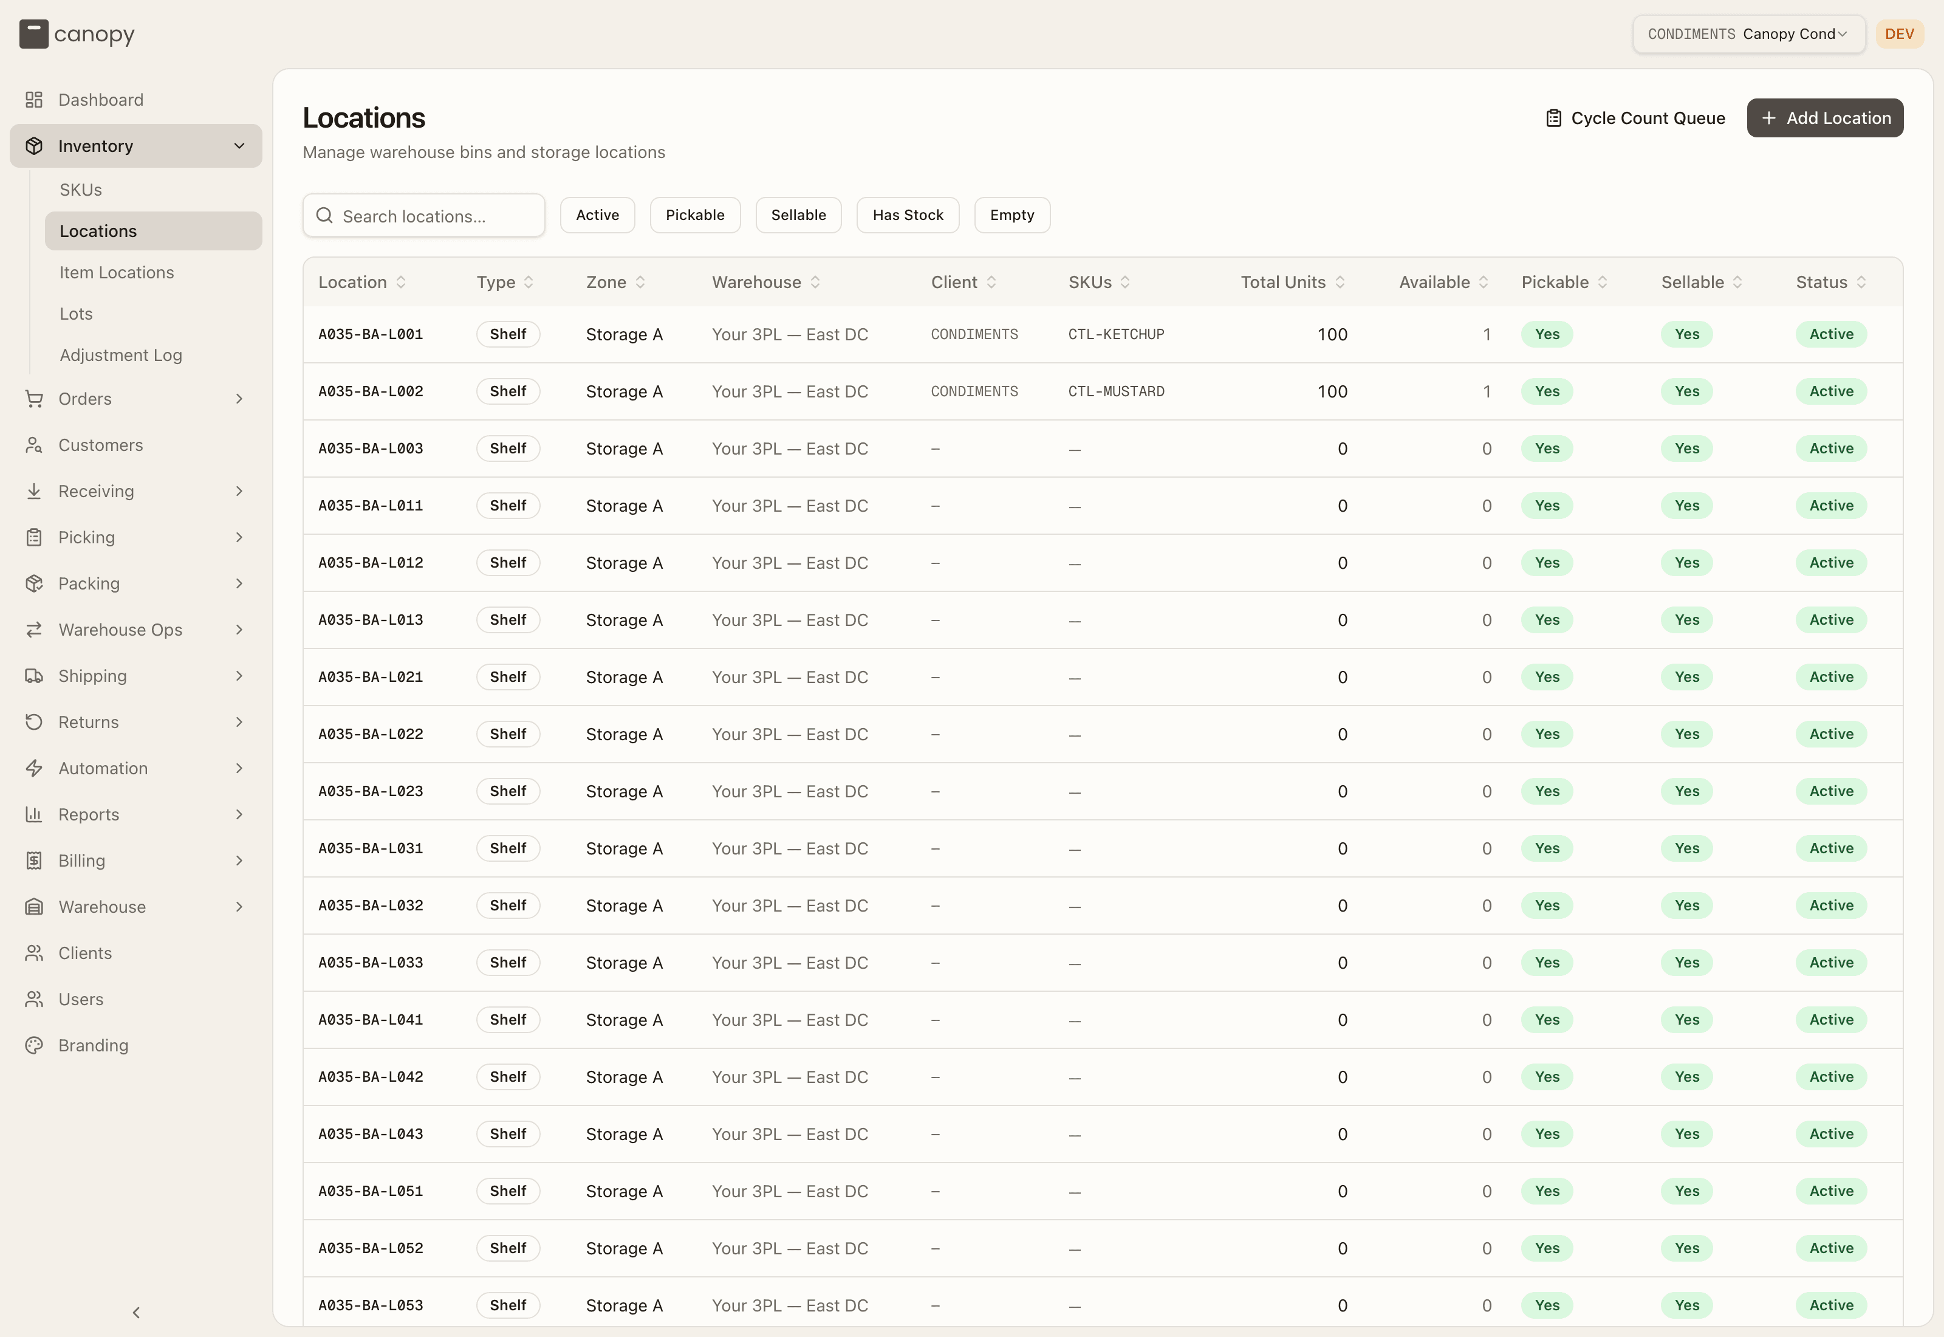Go to the Dashboard menu item
The width and height of the screenshot is (1944, 1337).
coord(135,100)
